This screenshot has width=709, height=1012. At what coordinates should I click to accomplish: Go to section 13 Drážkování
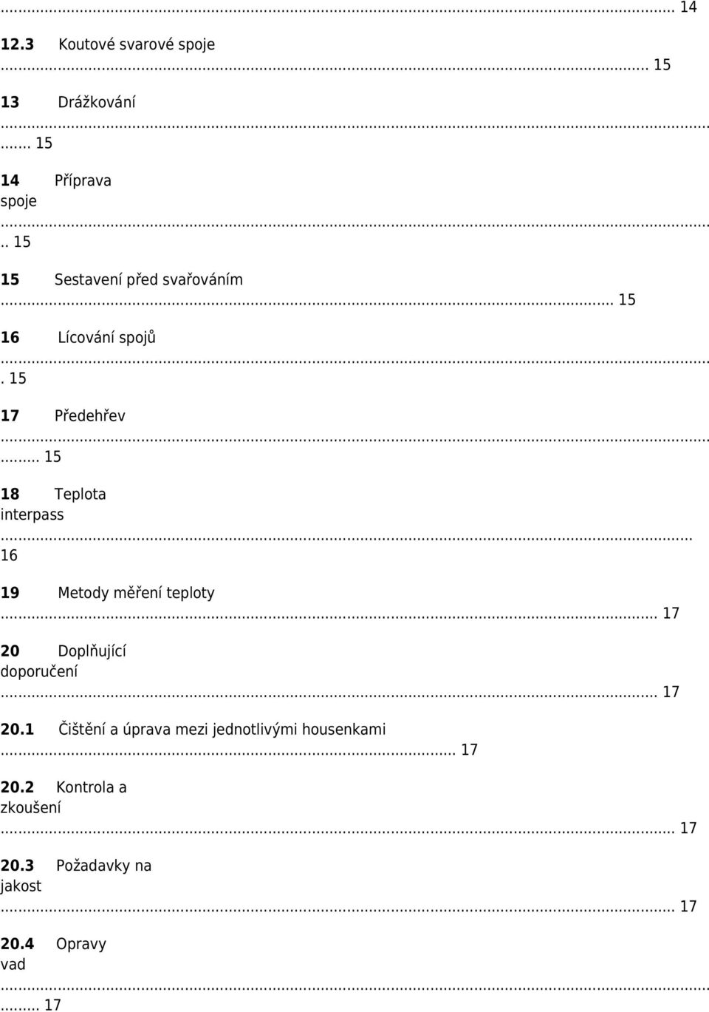pyautogui.click(x=68, y=102)
